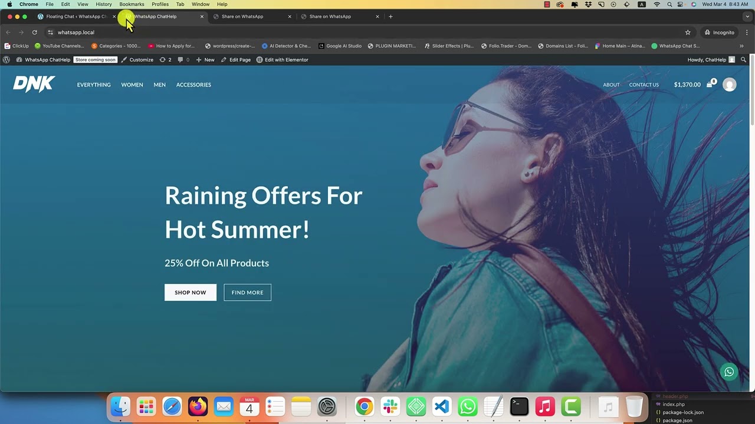Open Control Center in the menu bar
The width and height of the screenshot is (755, 424).
(x=681, y=4)
